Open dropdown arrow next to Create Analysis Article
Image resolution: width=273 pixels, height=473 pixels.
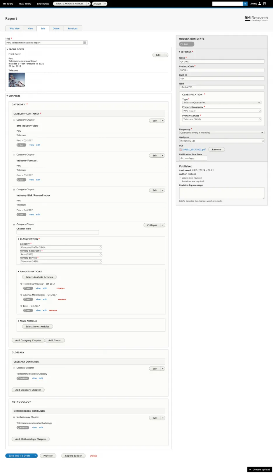pyautogui.click(x=88, y=4)
